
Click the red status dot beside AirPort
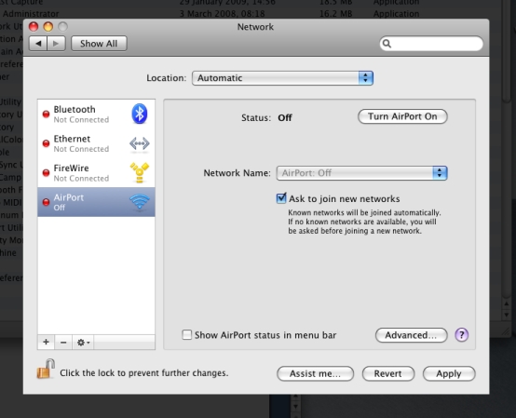tap(46, 202)
